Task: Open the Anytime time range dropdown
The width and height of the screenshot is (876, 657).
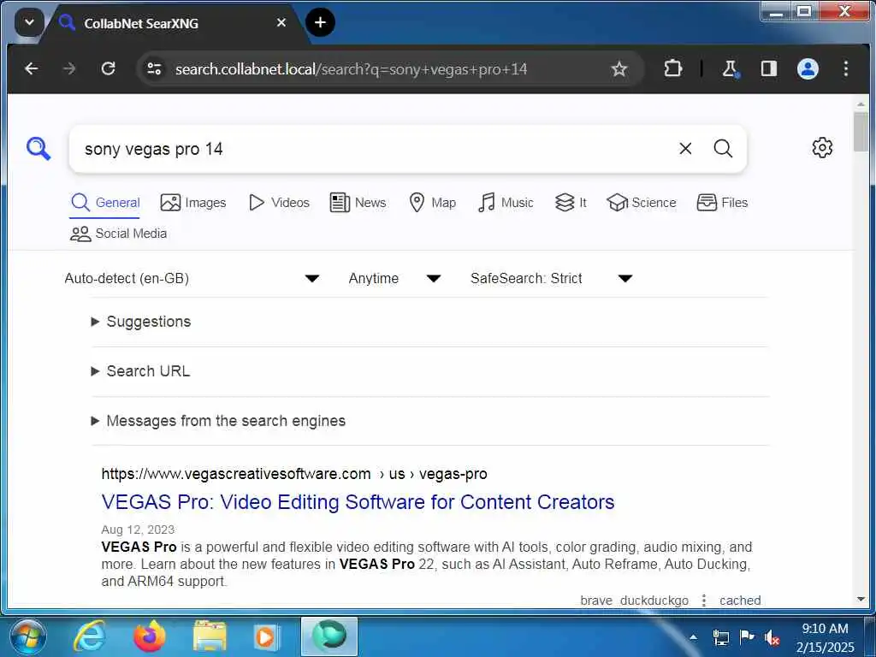Action: tap(394, 278)
